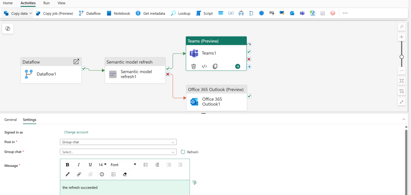Screen dimensions: 411x195
Task: Toggle the bulleted list in the message editor
Action: 146,165
